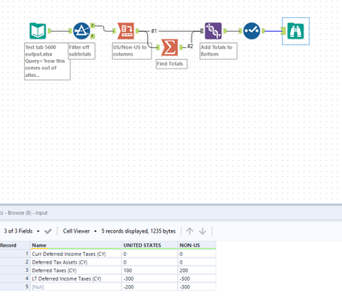Select the 'US/Non-US to columns' annotation

(132, 50)
